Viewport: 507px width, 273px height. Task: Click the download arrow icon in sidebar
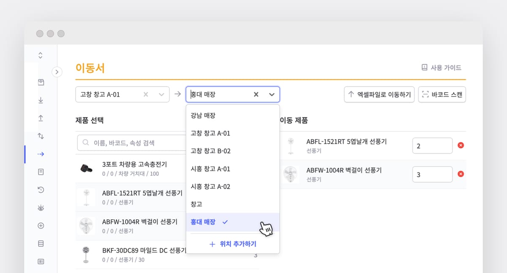point(41,100)
